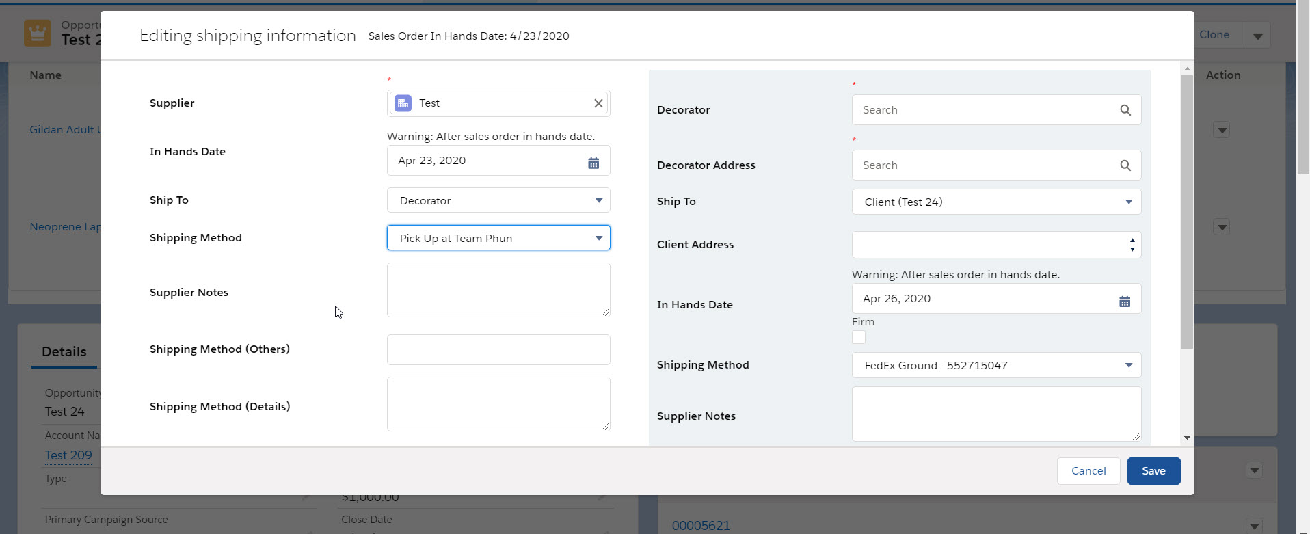Click the modal vertical scrollbar thumb

[x=1187, y=212]
